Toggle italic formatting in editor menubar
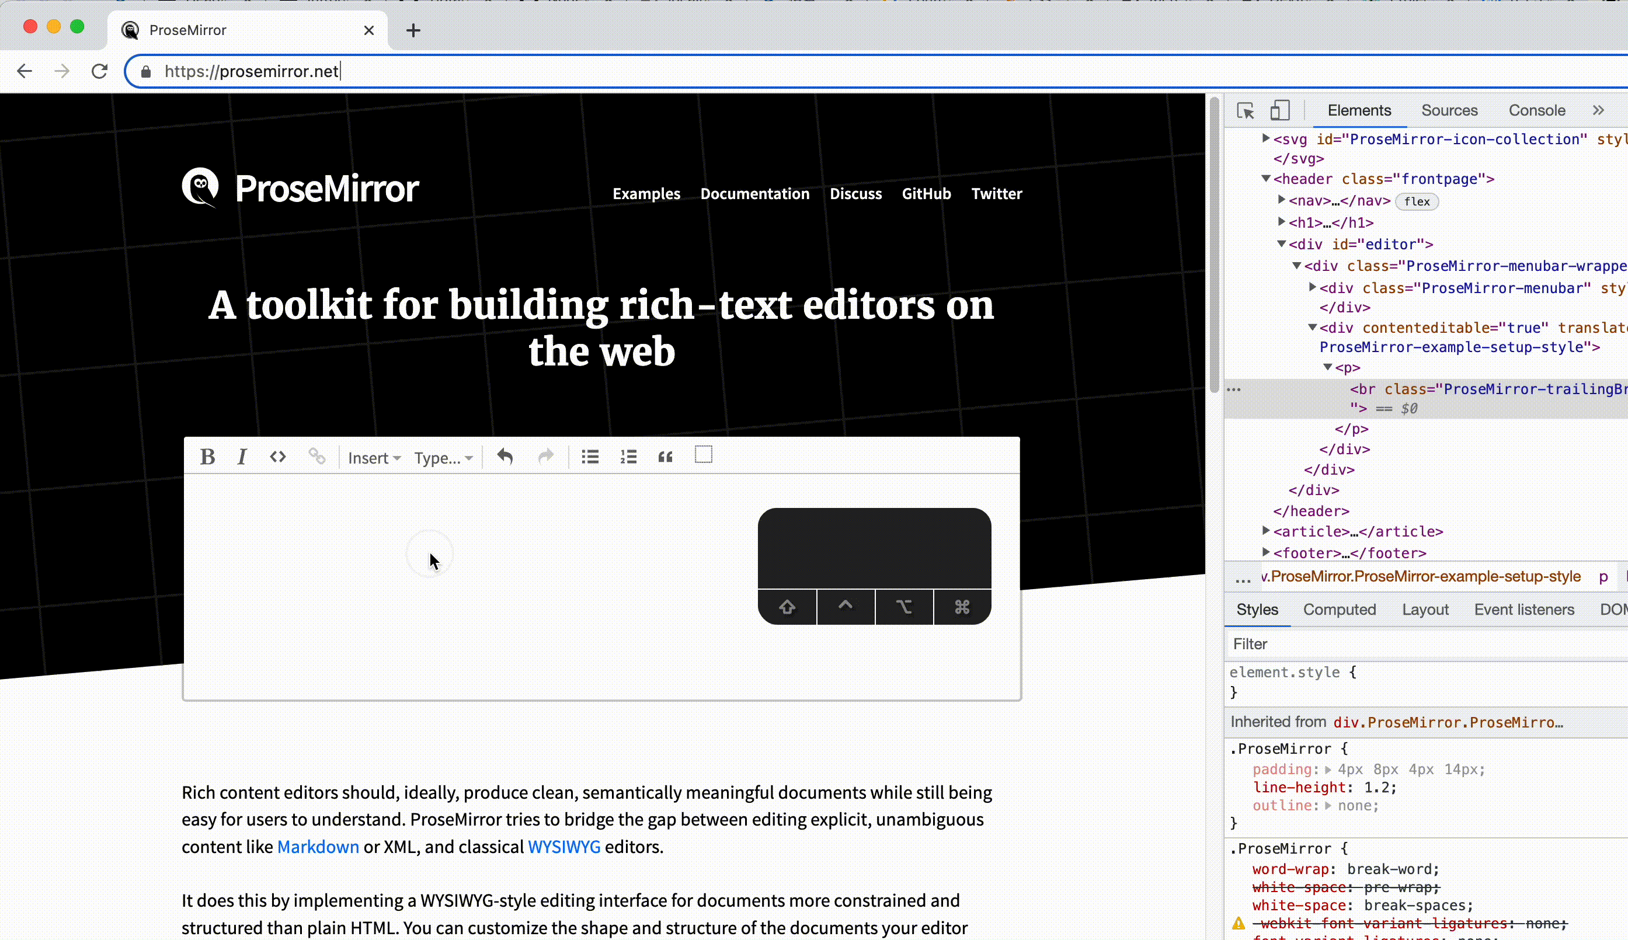 click(x=242, y=457)
